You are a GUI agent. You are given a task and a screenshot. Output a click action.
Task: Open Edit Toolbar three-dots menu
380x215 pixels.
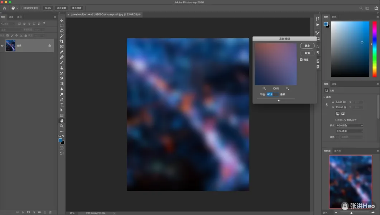click(x=62, y=132)
